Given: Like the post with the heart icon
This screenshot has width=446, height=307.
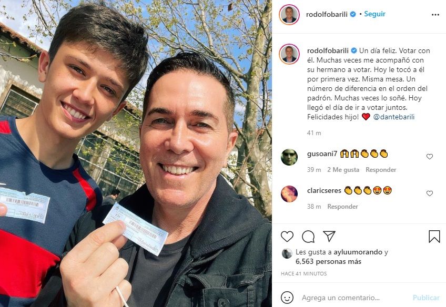Looking at the screenshot, I should [x=287, y=237].
